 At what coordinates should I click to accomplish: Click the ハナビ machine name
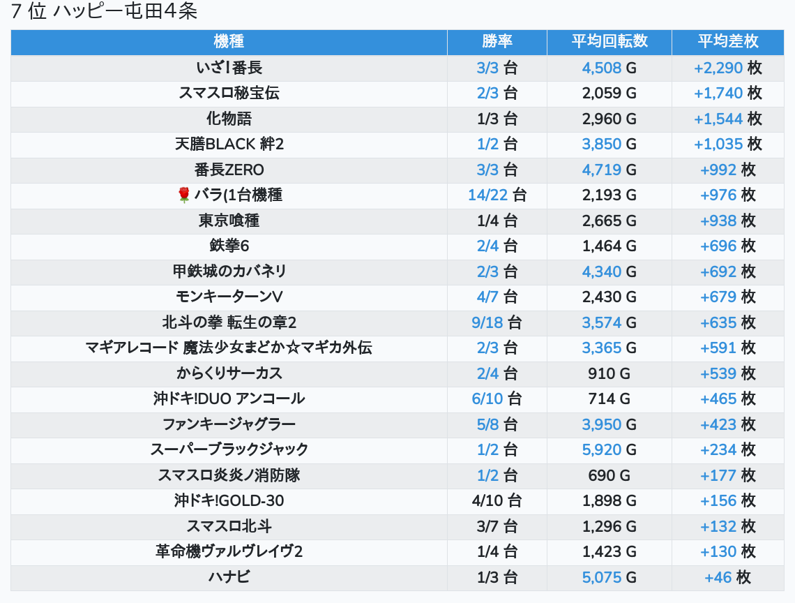tap(229, 577)
